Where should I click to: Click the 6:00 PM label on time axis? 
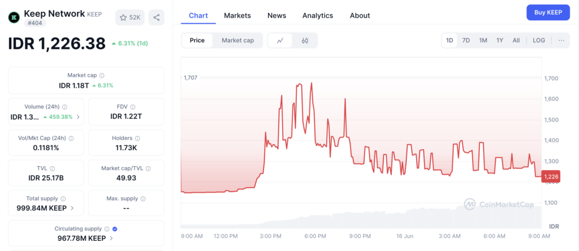(316, 236)
